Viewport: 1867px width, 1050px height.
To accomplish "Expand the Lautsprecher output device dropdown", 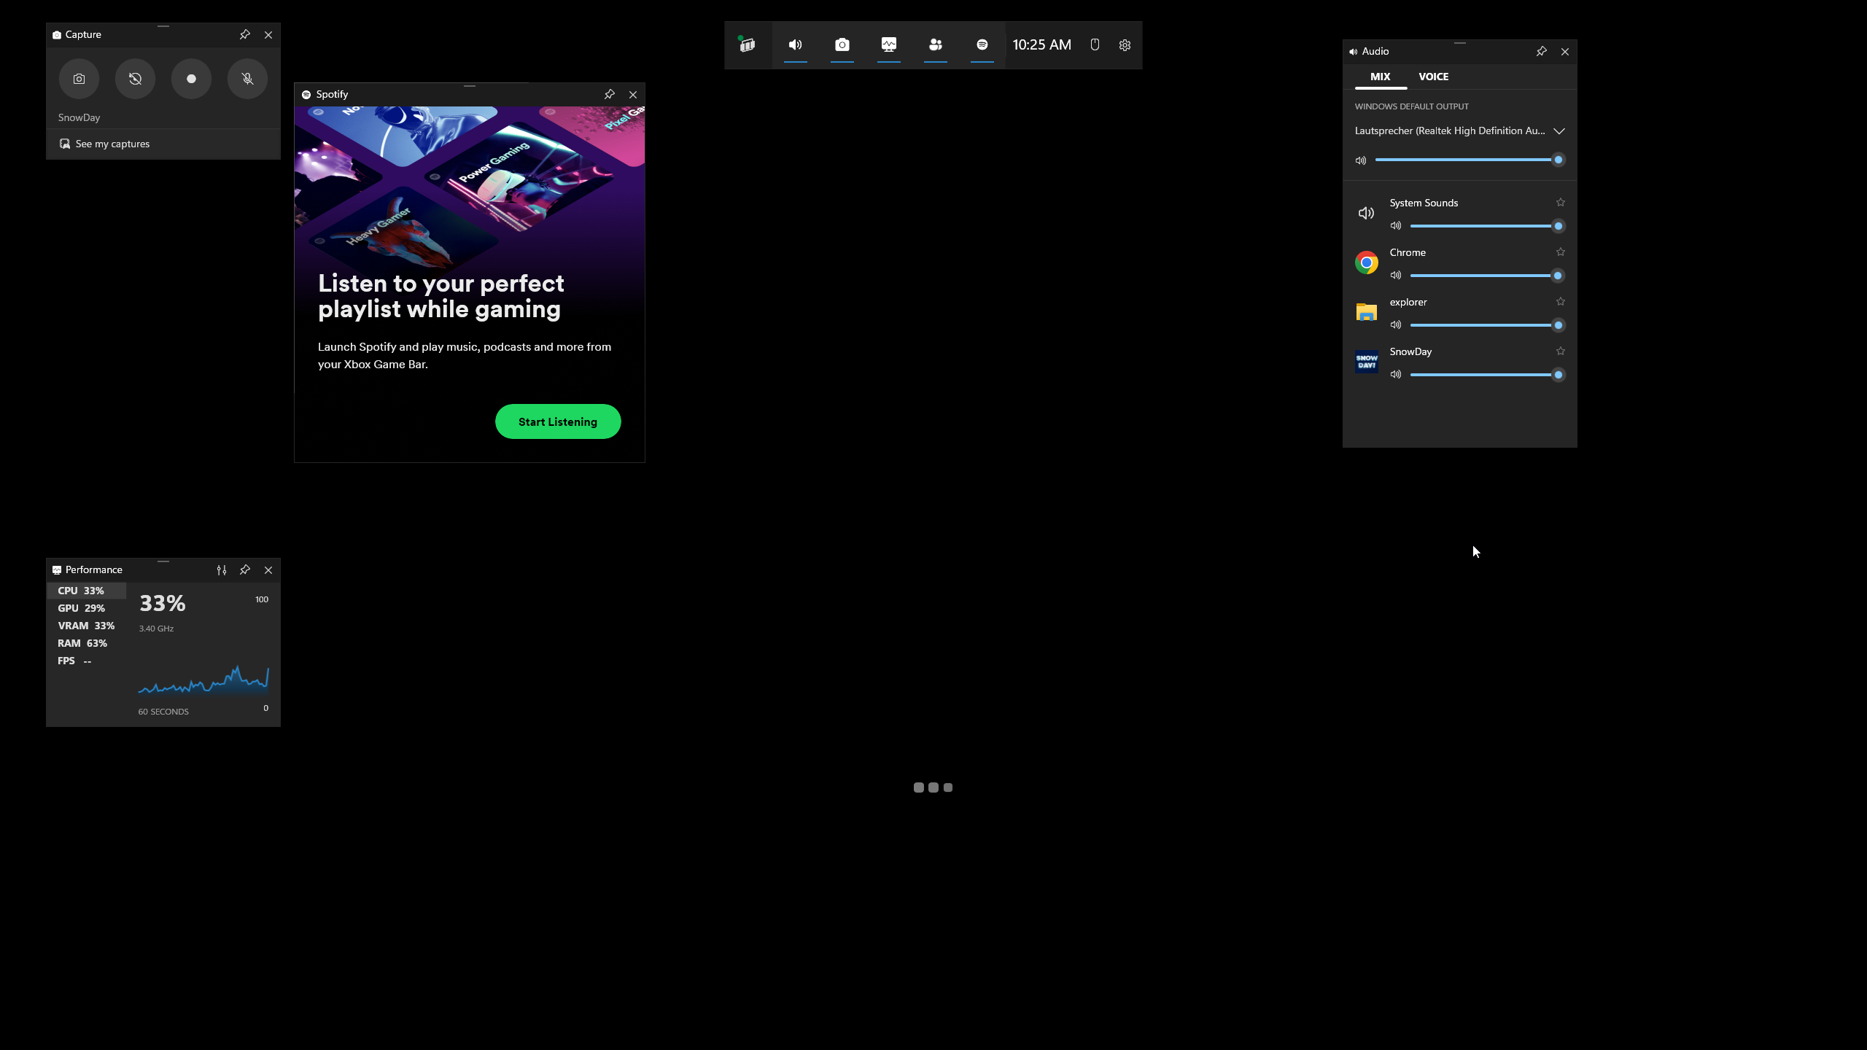I will tap(1559, 131).
